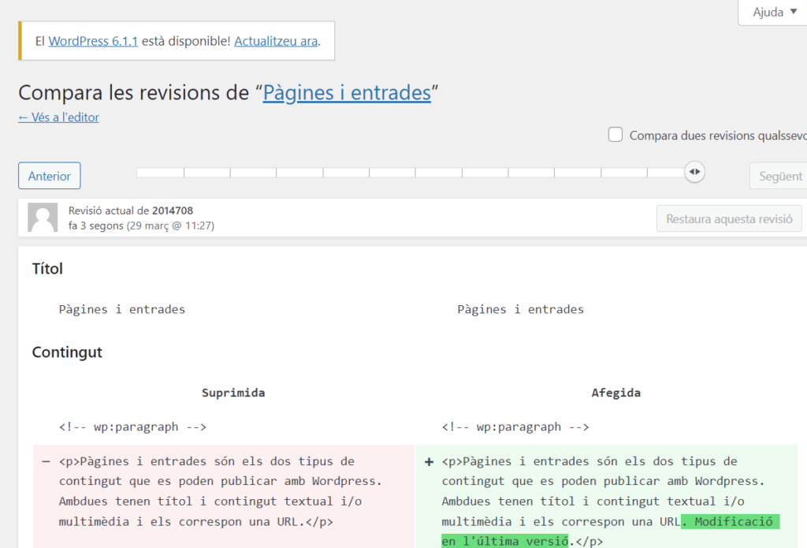Click the Títol section heading
This screenshot has width=807, height=548.
(x=47, y=269)
